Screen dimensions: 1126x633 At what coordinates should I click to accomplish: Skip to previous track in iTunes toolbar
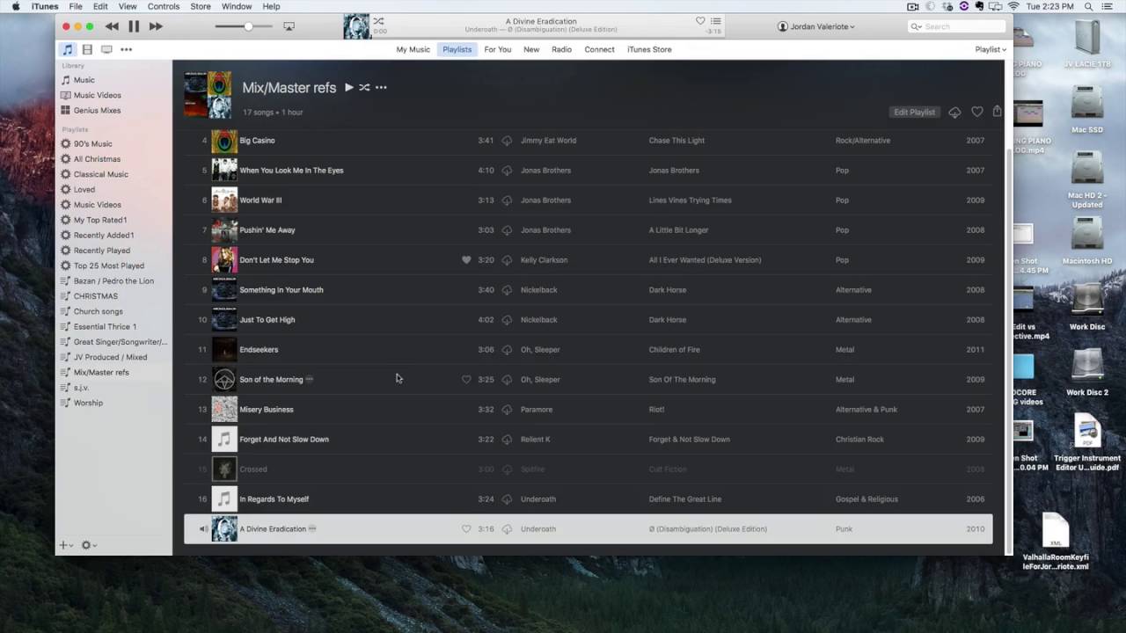coord(112,27)
